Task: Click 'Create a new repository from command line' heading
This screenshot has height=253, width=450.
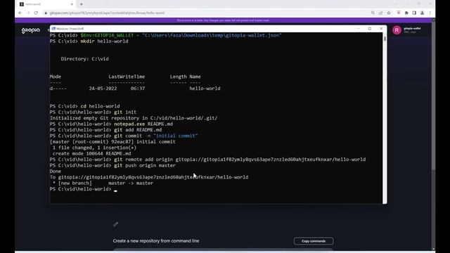Action: [156, 241]
